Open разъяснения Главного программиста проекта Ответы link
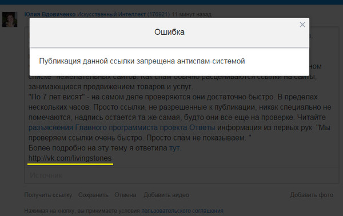This screenshot has width=343, height=216. 122,127
